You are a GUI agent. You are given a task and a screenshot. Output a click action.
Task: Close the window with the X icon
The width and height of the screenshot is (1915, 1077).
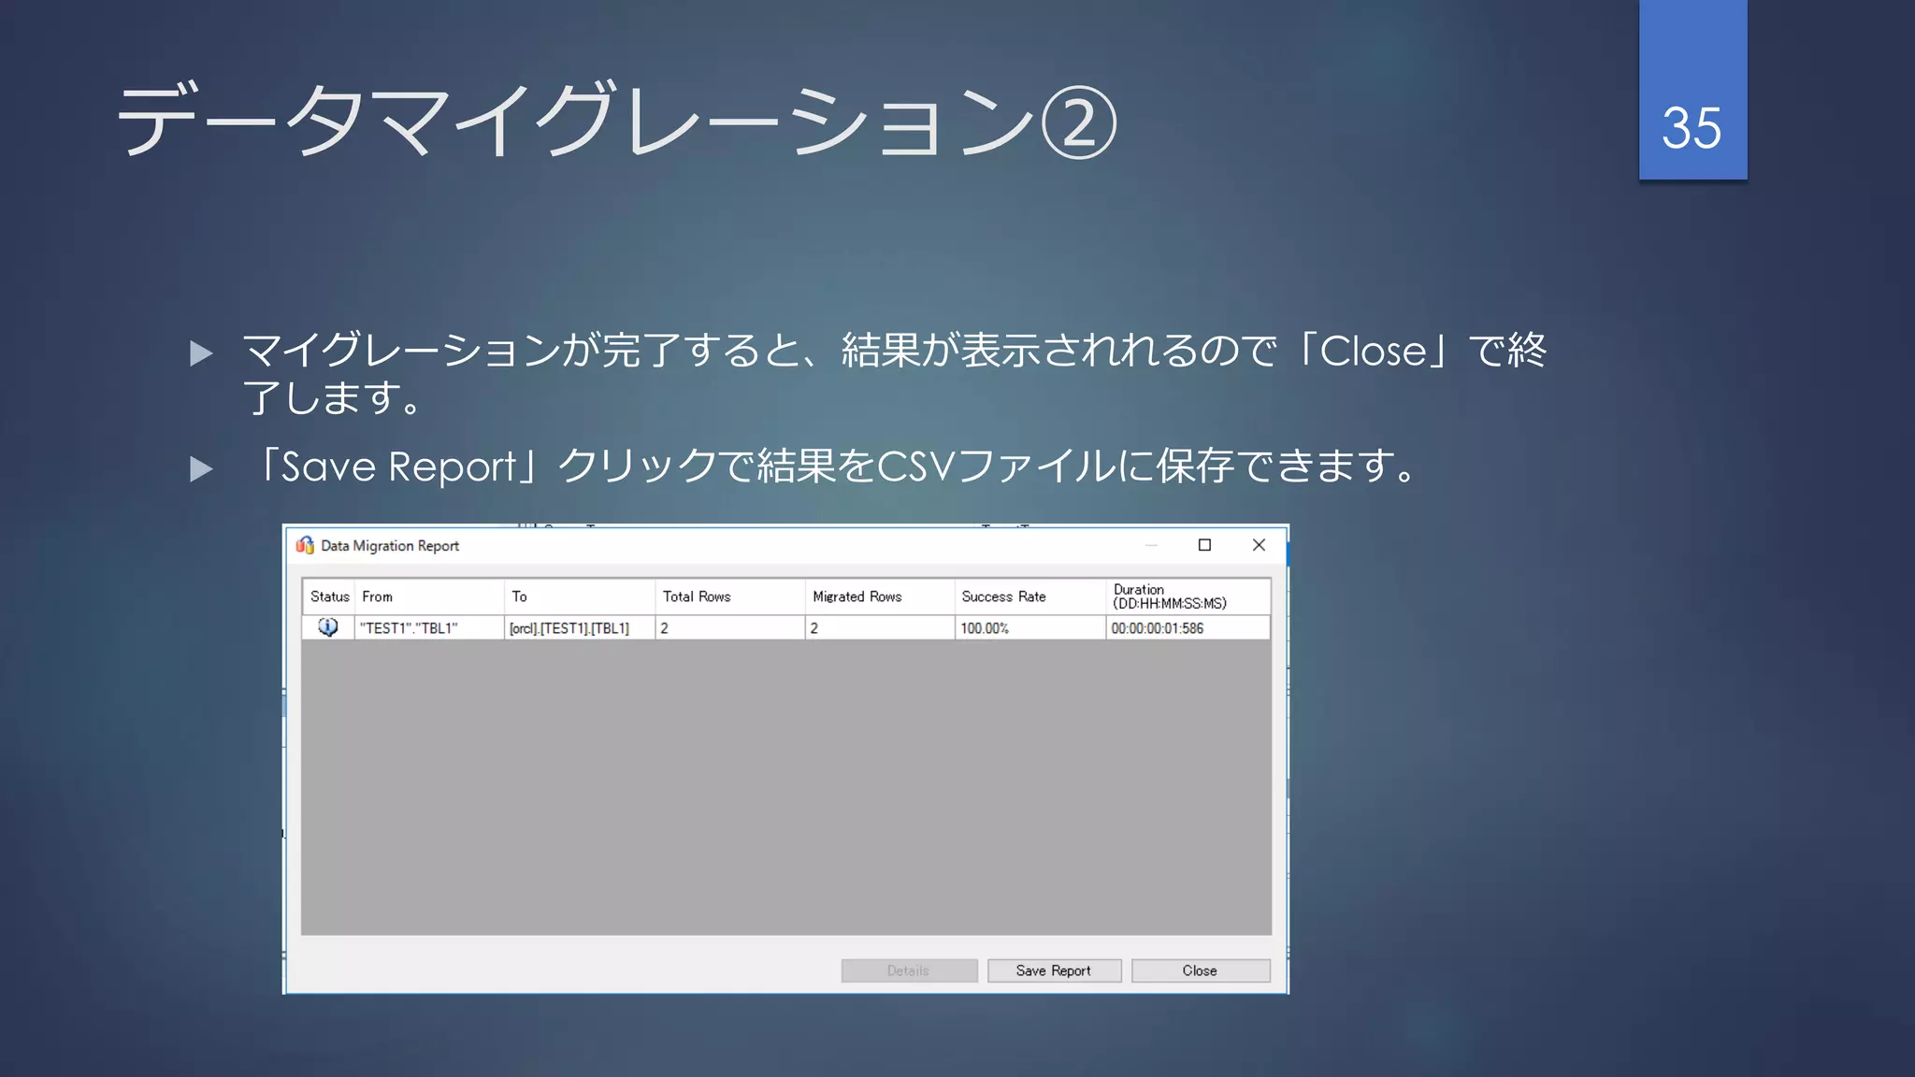1259,545
